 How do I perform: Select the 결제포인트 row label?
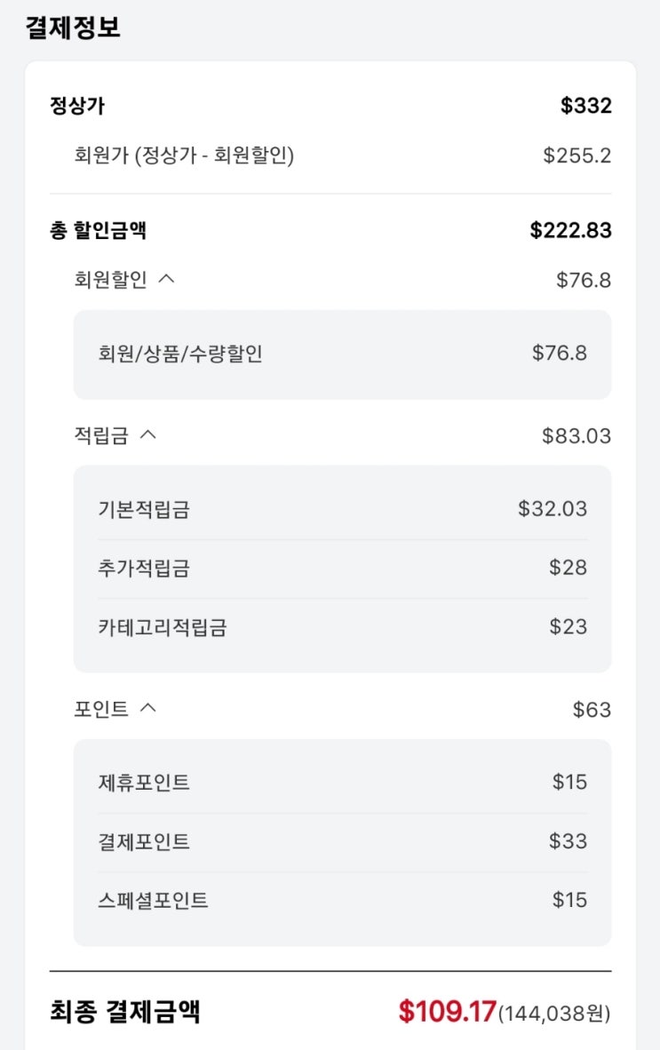tap(143, 842)
